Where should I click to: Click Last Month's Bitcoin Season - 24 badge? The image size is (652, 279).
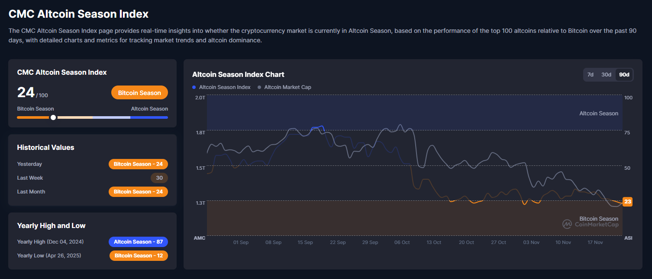[x=138, y=192]
